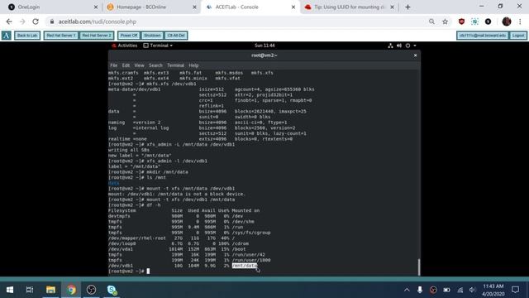Open the terminal File menu

coord(114,65)
